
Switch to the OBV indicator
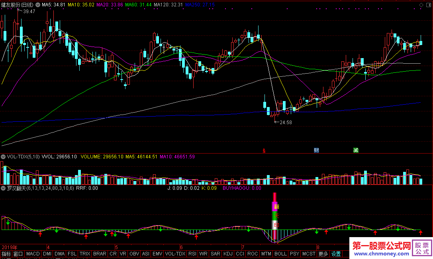(134, 254)
